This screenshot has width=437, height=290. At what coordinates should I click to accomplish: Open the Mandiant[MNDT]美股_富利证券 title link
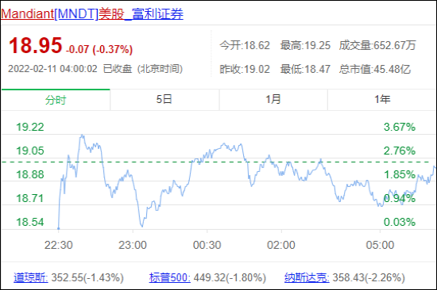pos(92,14)
